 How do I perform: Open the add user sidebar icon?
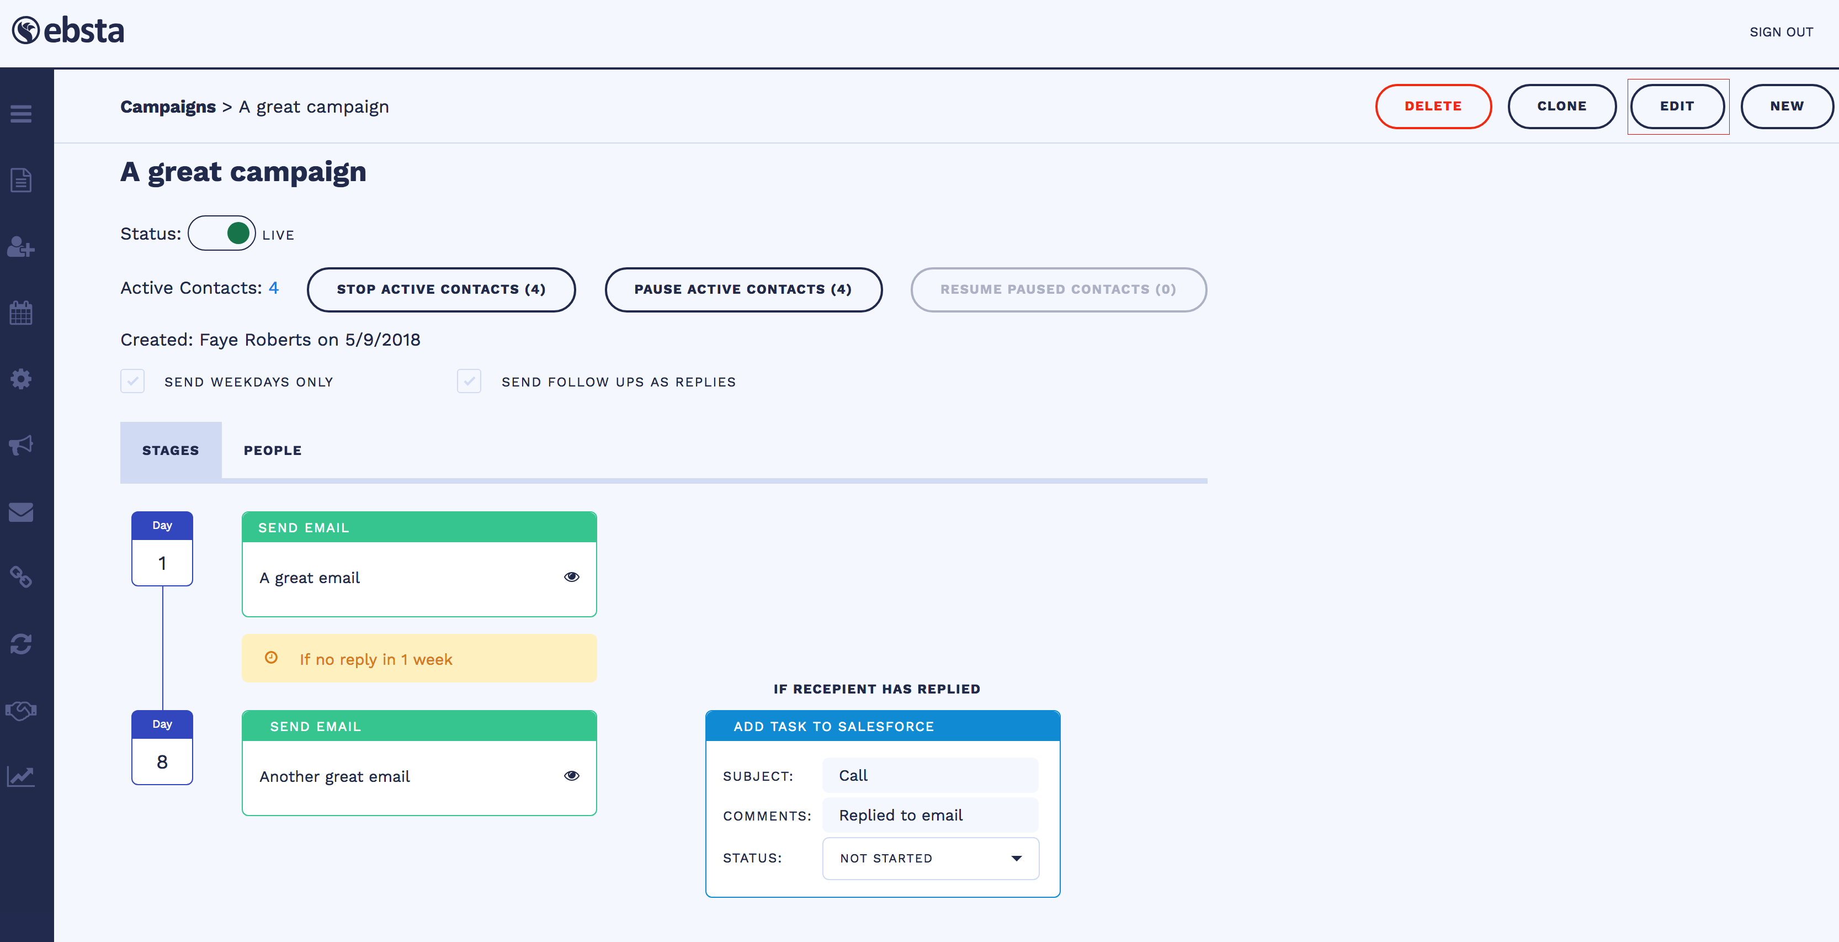pos(21,247)
